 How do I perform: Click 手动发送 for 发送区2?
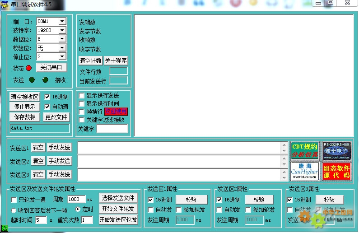click(59, 161)
